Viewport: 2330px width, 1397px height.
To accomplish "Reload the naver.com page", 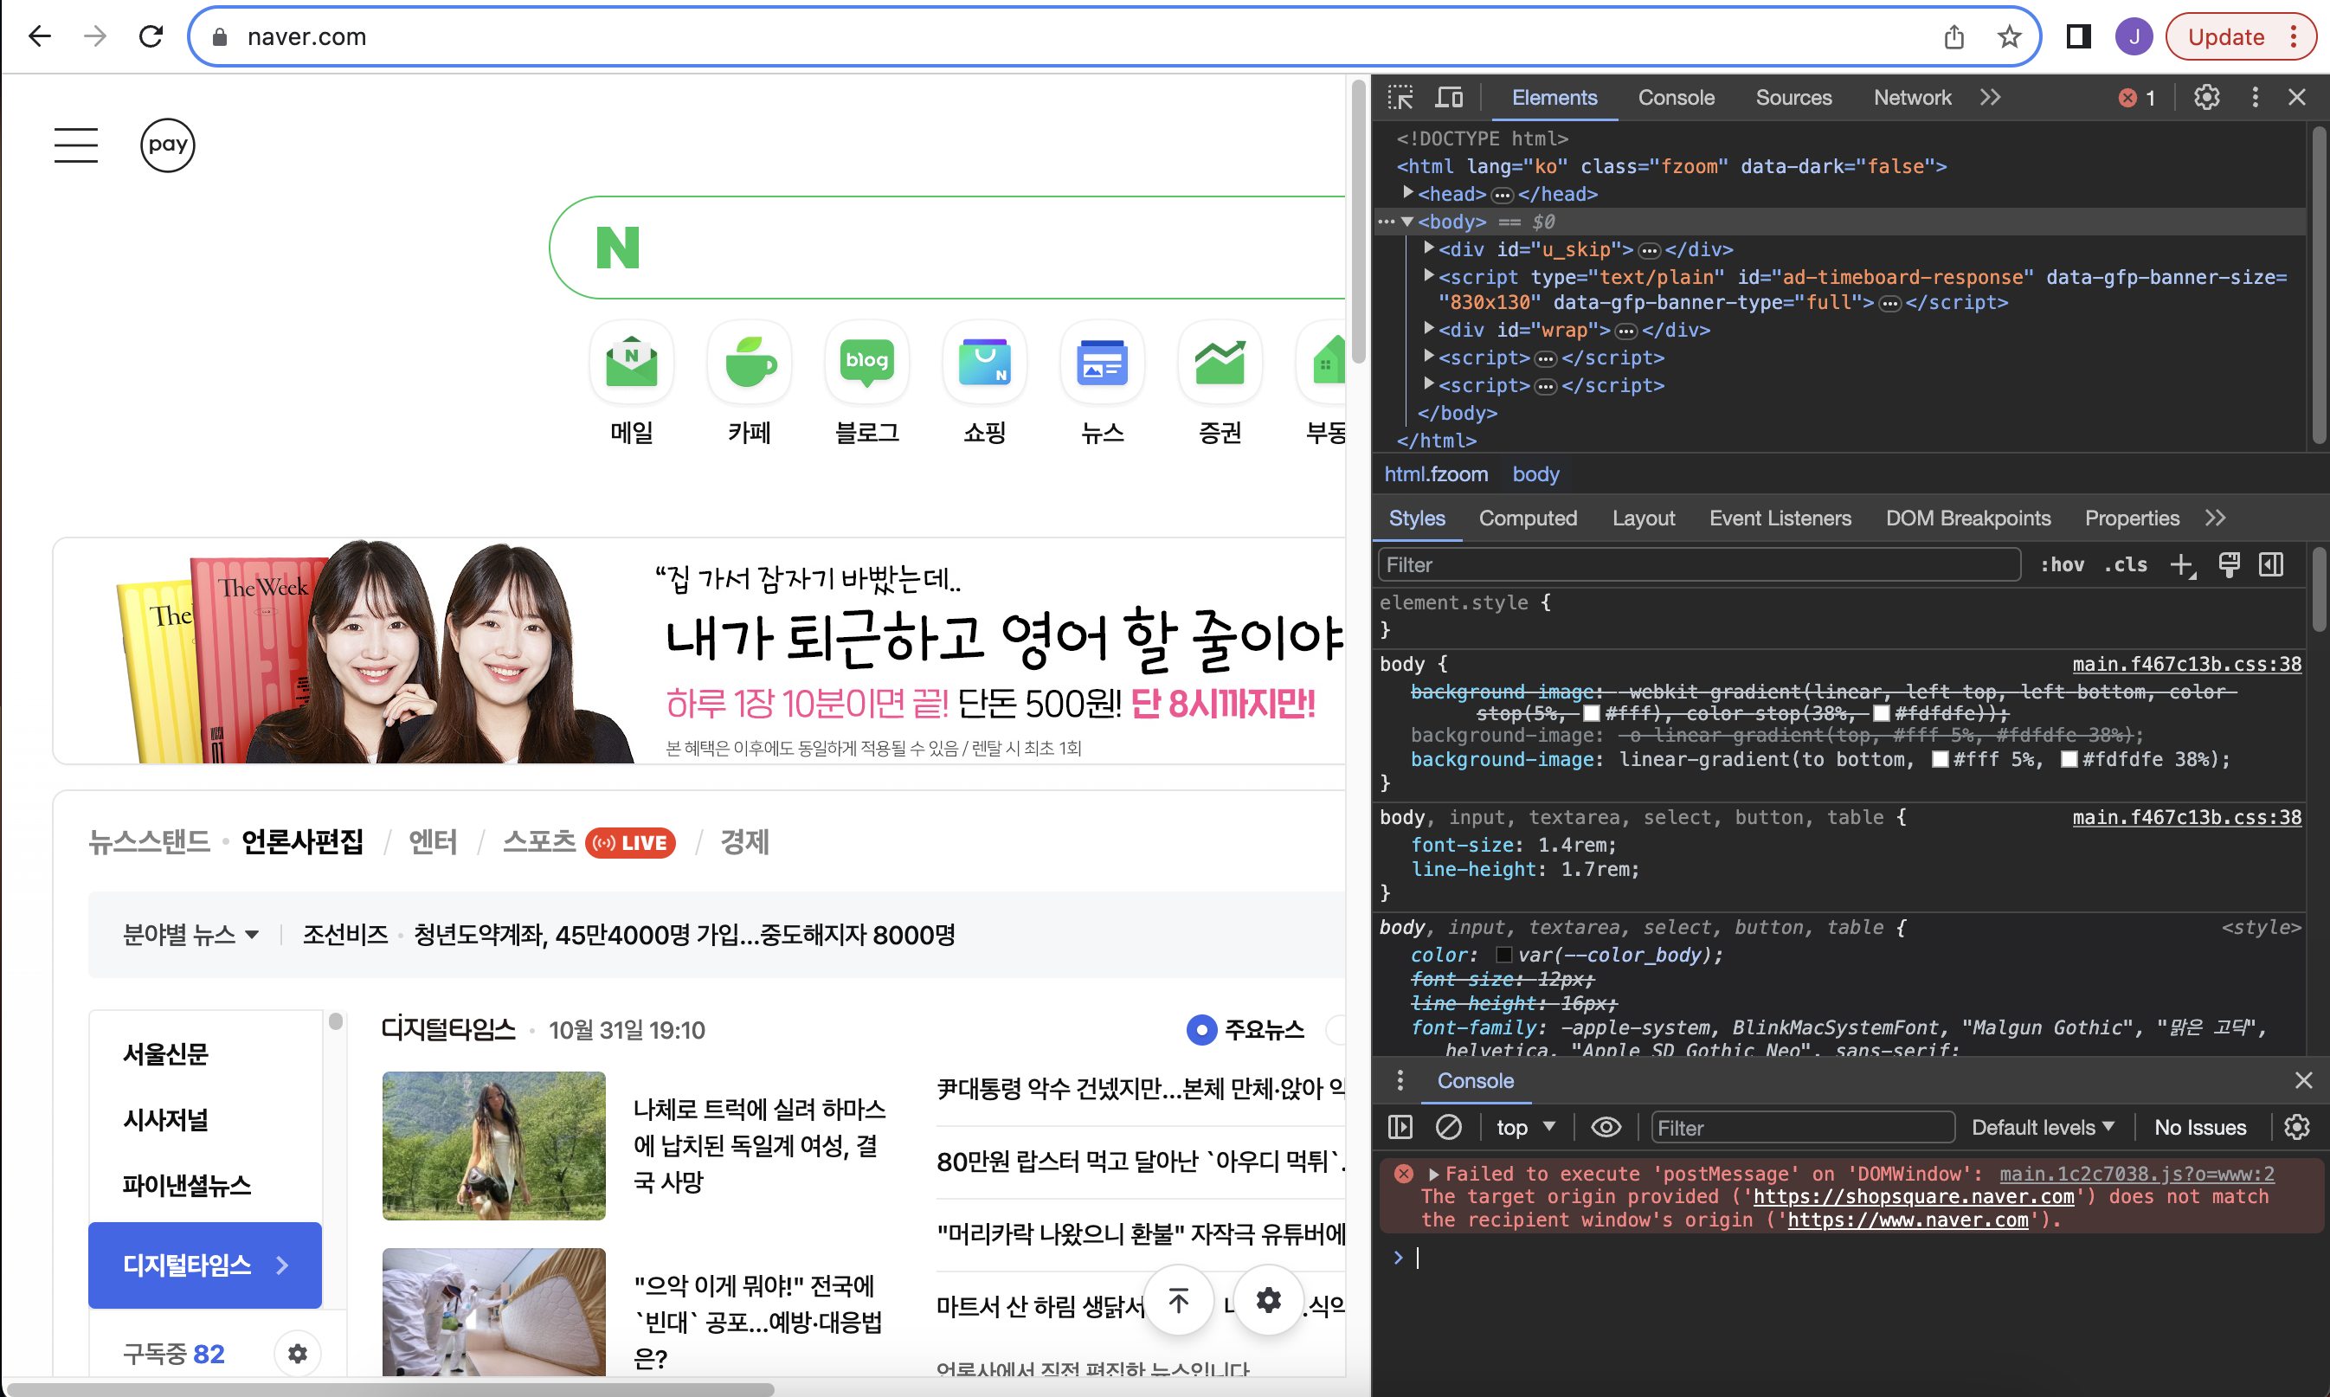I will [151, 36].
